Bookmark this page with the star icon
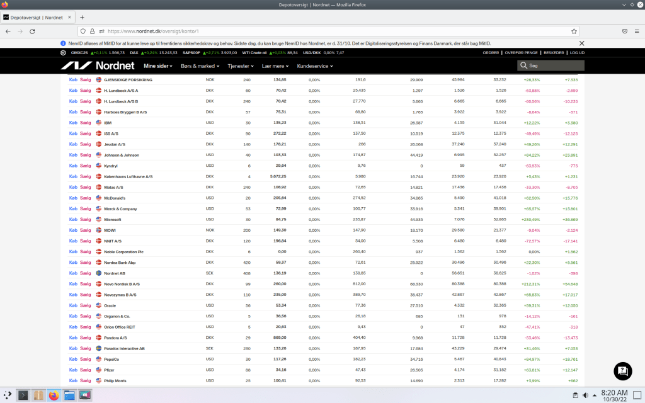Viewport: 645px width, 403px height. [x=574, y=31]
